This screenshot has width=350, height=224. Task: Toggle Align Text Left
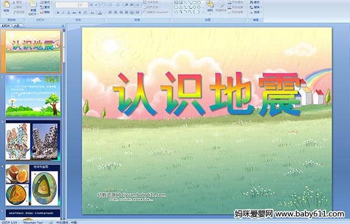[x=110, y=12]
